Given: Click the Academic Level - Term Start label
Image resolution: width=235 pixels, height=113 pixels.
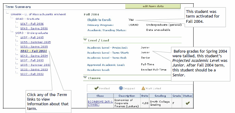Looking at the screenshot, I should tap(108, 53).
